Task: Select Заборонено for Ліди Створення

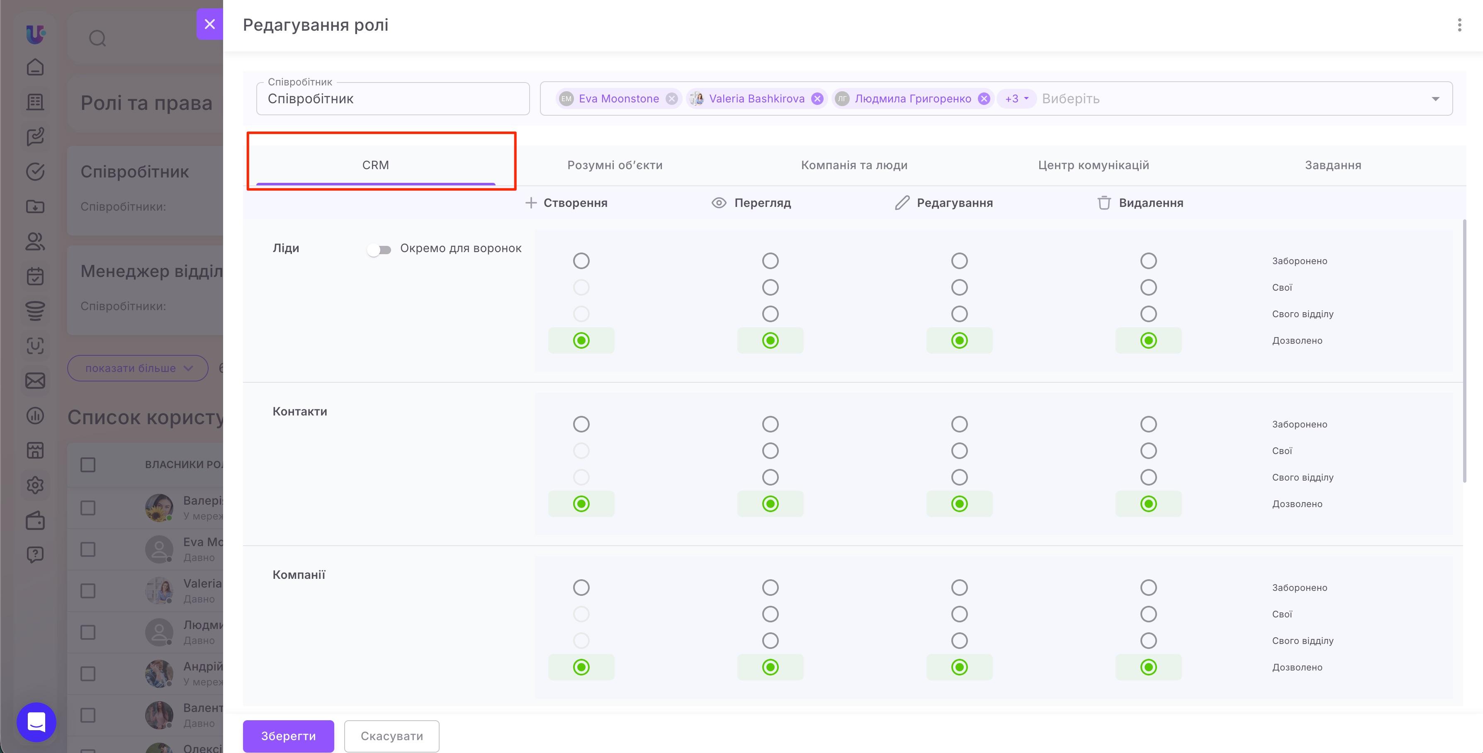Action: tap(581, 261)
